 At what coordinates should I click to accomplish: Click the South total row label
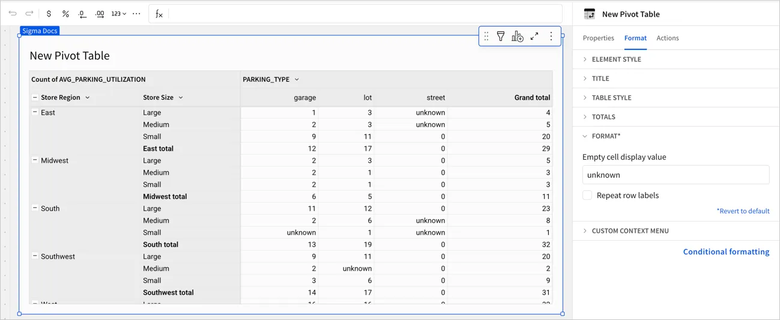click(x=160, y=244)
